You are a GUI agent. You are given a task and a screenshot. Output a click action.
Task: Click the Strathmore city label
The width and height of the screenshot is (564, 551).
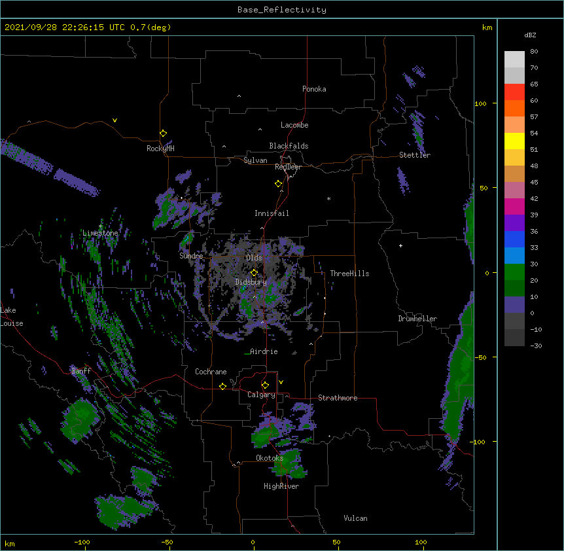(x=338, y=398)
